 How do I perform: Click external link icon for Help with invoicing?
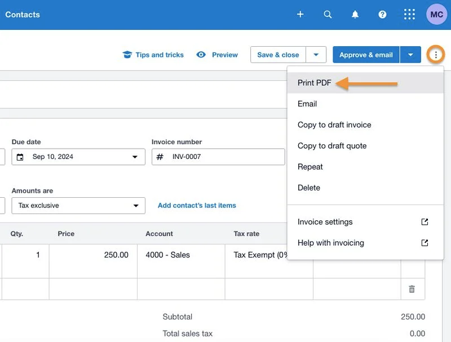tap(425, 243)
